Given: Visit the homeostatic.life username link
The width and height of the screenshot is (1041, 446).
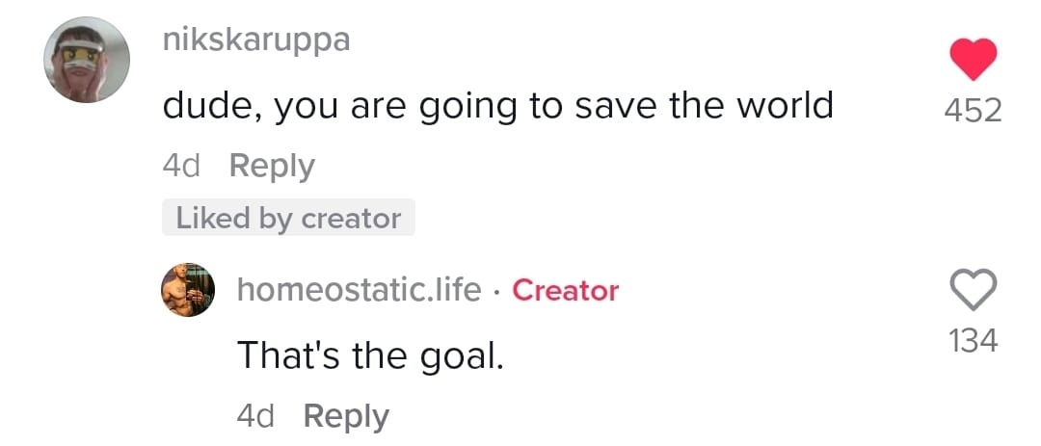Looking at the screenshot, I should point(359,289).
